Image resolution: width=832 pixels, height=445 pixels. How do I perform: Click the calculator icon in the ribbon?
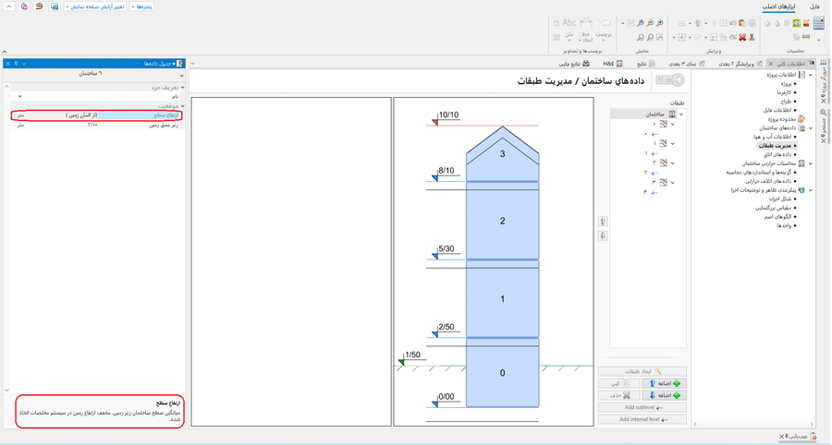tap(819, 24)
